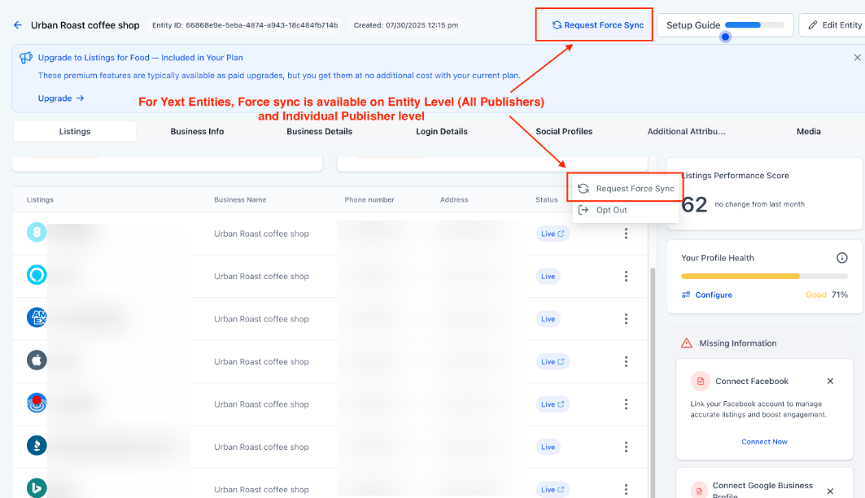
Task: Click the Connect Now link
Action: coord(764,442)
